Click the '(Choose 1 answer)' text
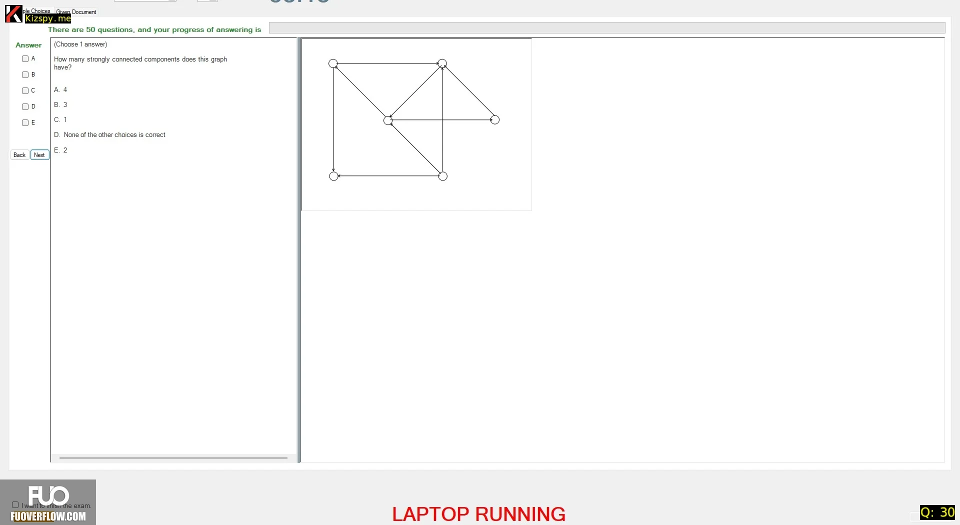 (80, 44)
